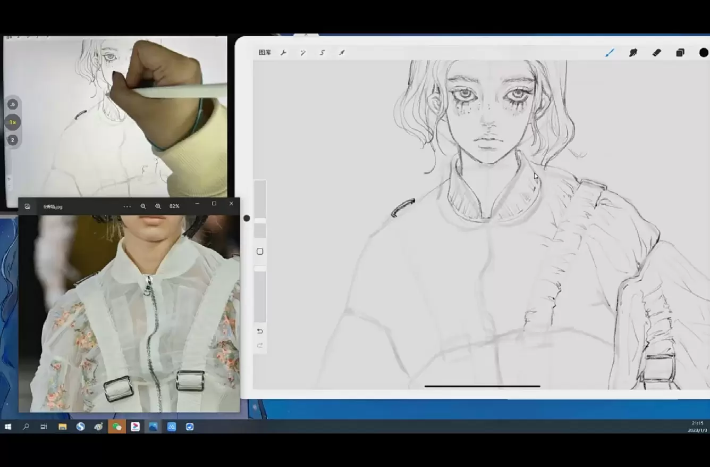Select the Smudge tool
This screenshot has width=710, height=467.
click(633, 53)
